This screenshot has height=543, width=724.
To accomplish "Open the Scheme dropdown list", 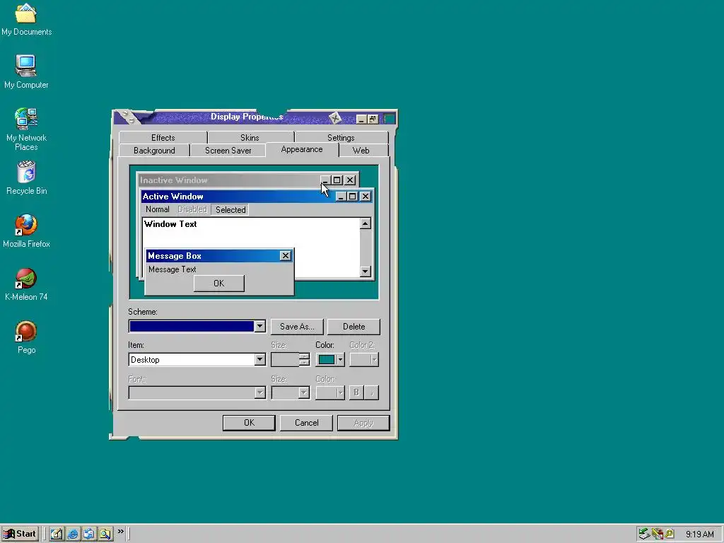I will [259, 327].
